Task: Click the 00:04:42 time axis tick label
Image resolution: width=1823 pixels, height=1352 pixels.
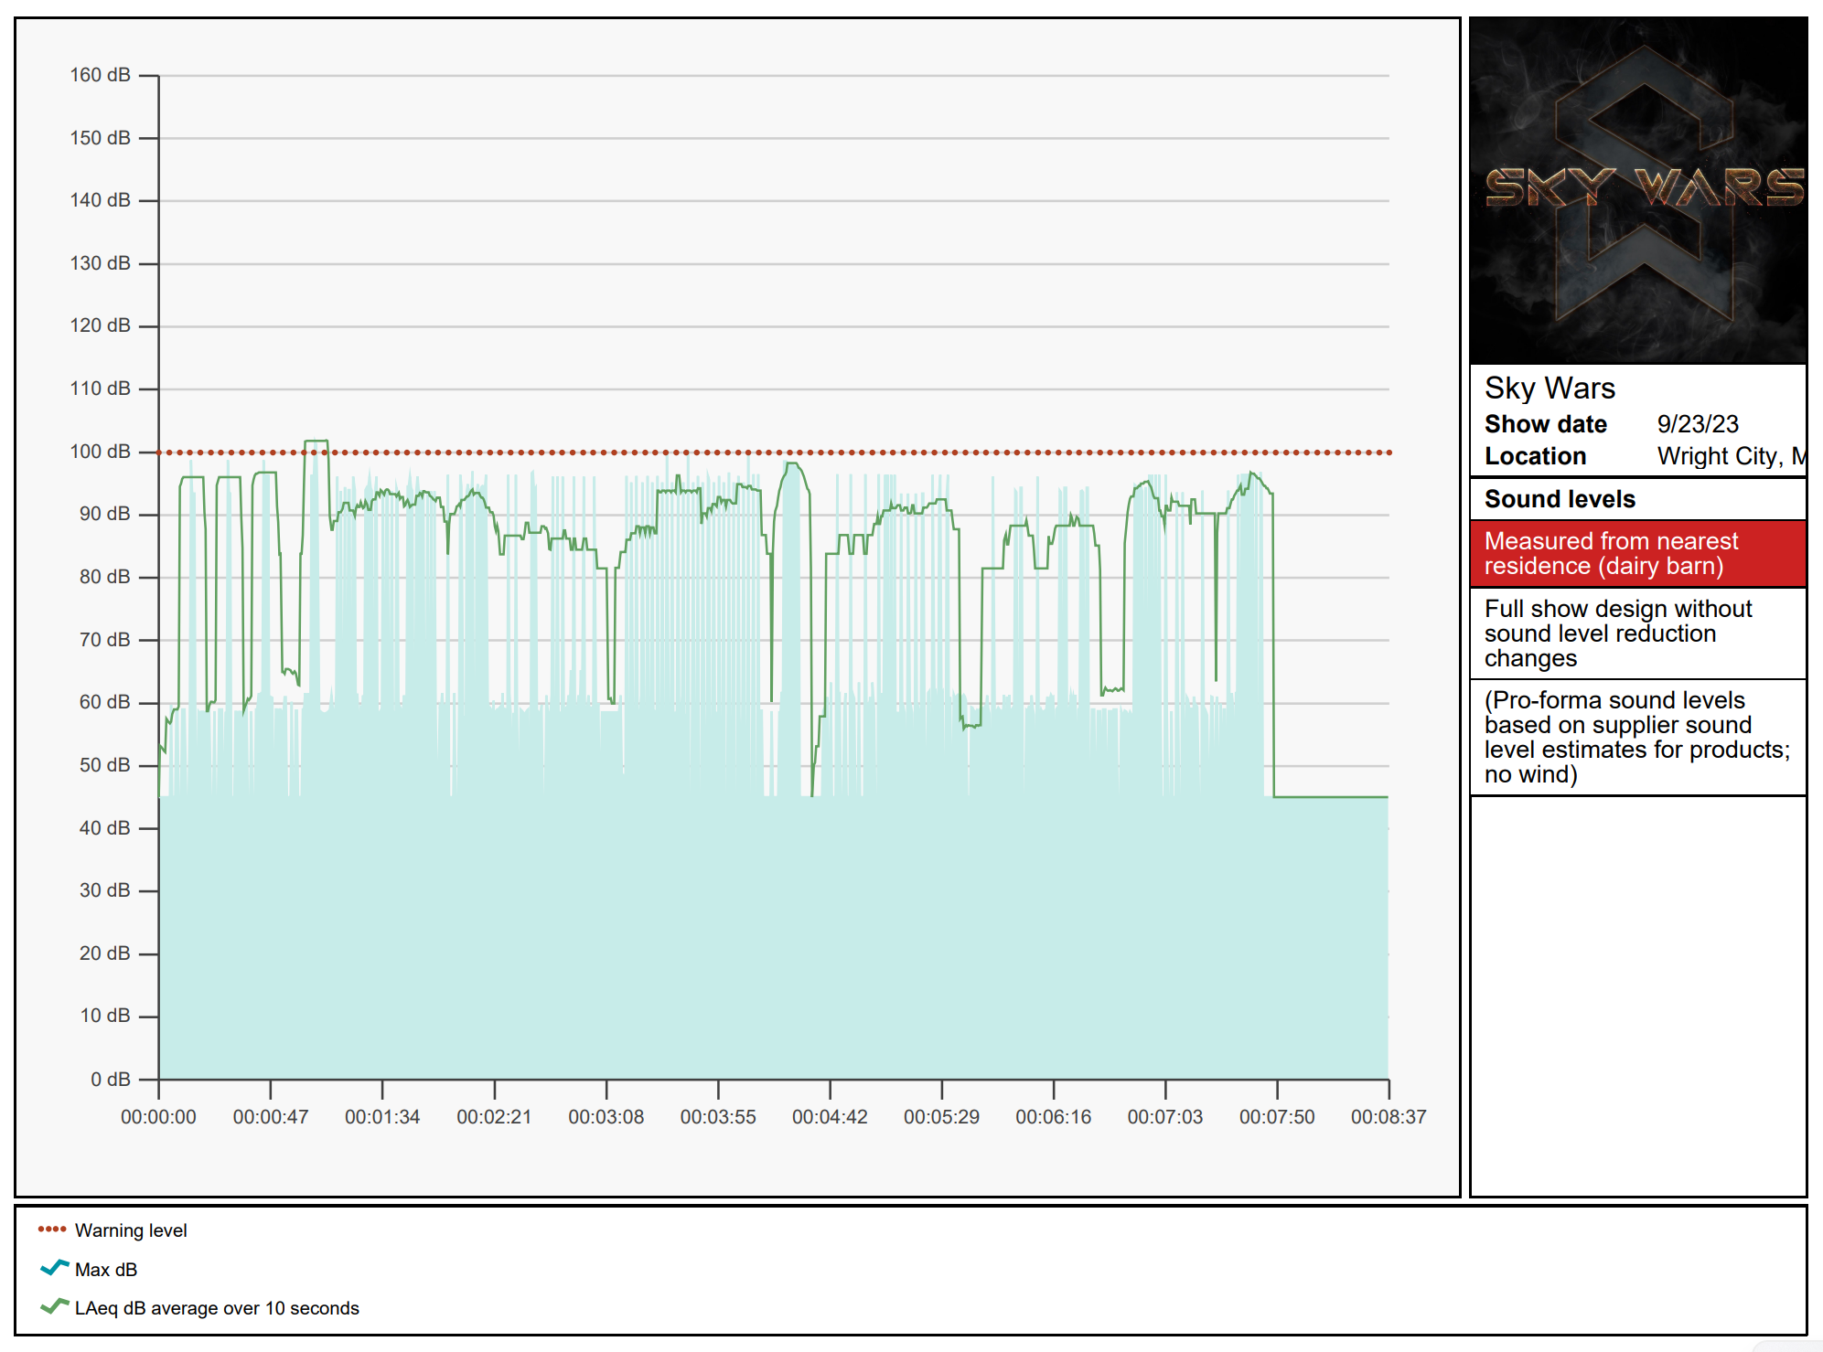Action: tap(830, 1116)
